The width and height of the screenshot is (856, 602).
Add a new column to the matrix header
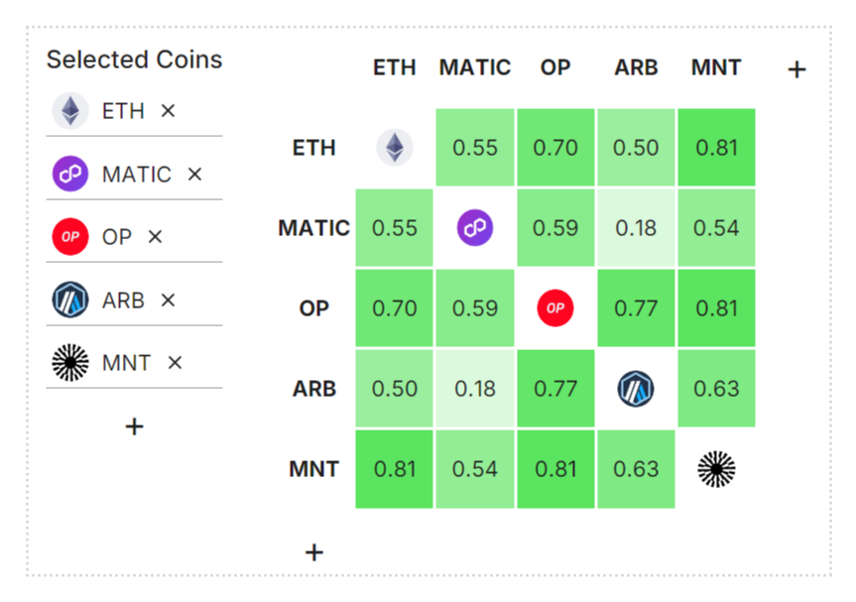tap(797, 69)
